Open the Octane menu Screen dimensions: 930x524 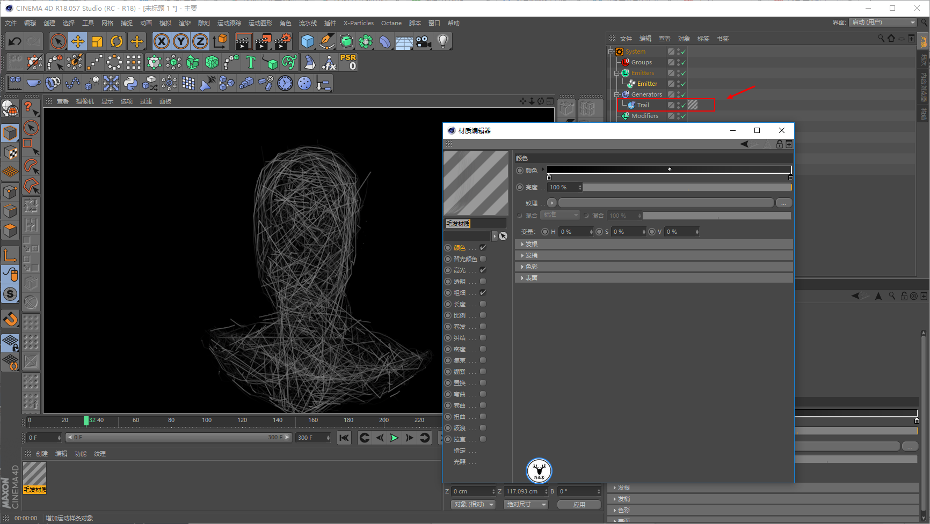391,23
